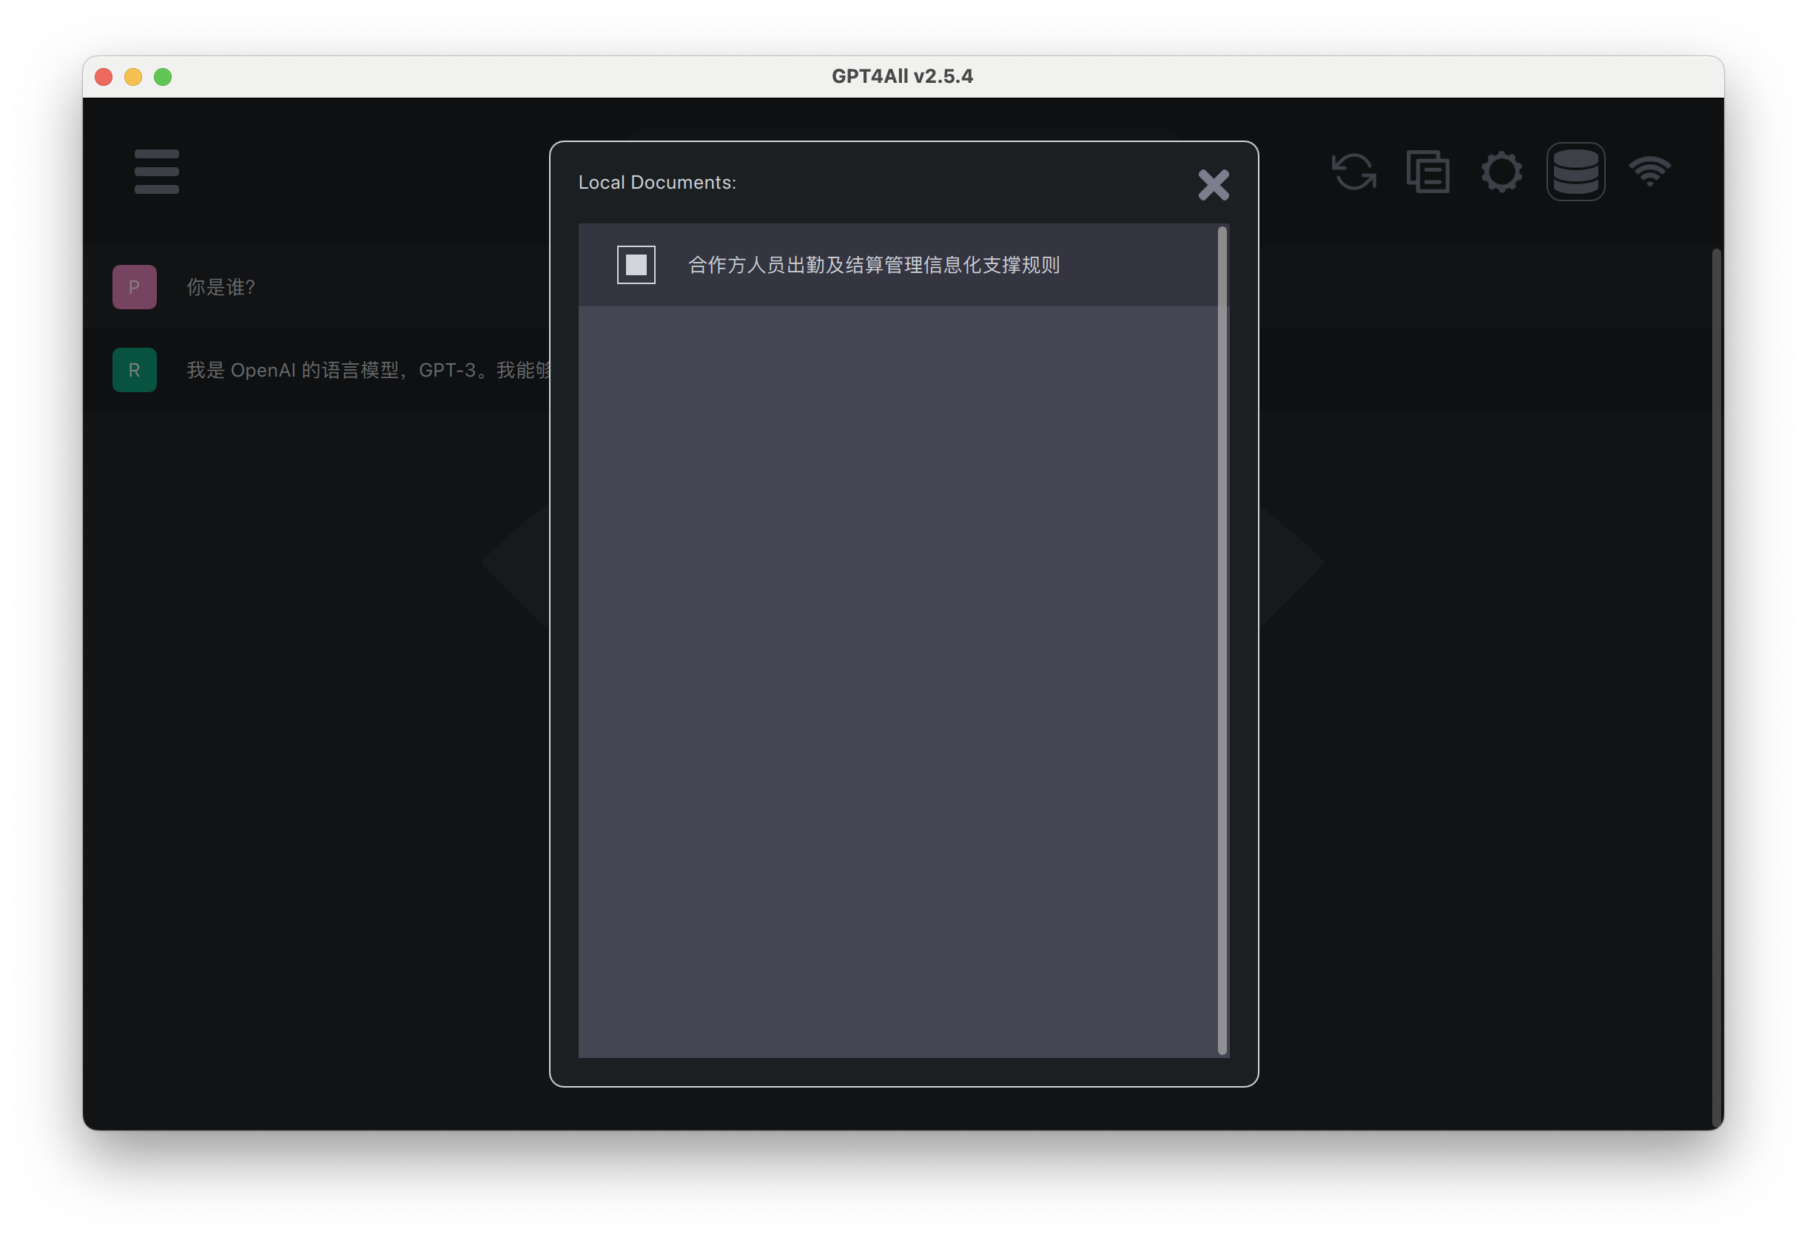Toggle the Local Documents database icon
The image size is (1807, 1240).
coord(1575,171)
